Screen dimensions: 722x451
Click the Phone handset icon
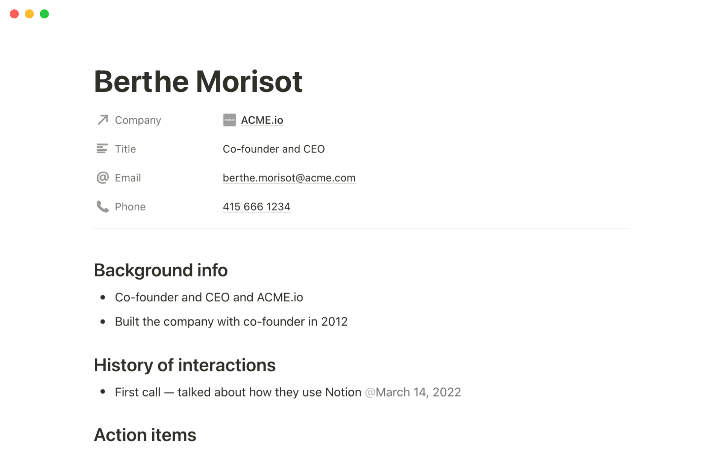pyautogui.click(x=102, y=206)
